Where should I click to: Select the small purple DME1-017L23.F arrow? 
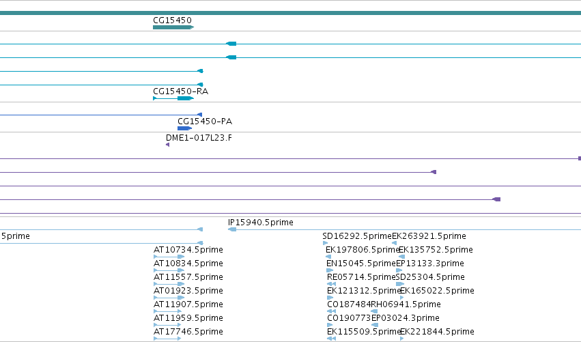coord(167,145)
